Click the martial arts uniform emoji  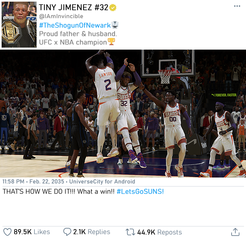point(115,25)
